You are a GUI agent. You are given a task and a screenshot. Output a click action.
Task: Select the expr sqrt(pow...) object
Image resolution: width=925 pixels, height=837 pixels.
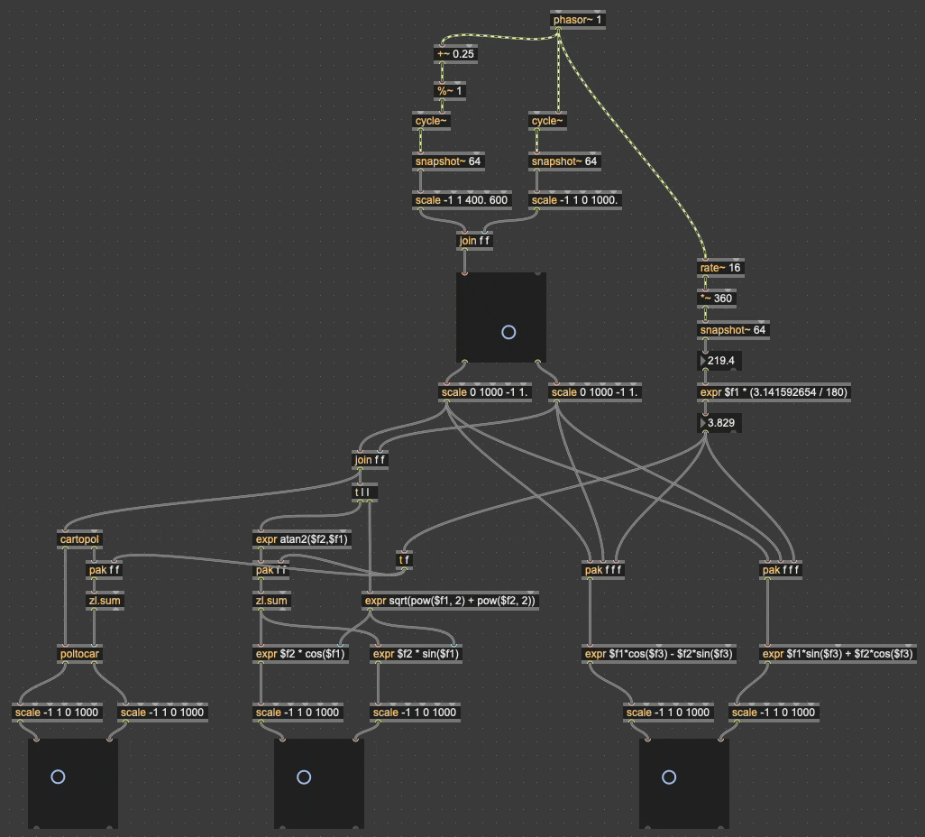450,600
